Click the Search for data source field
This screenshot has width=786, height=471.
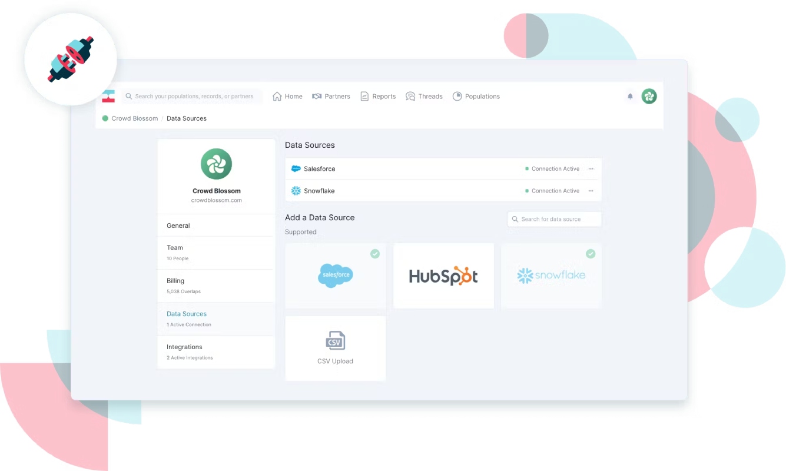[x=555, y=219]
